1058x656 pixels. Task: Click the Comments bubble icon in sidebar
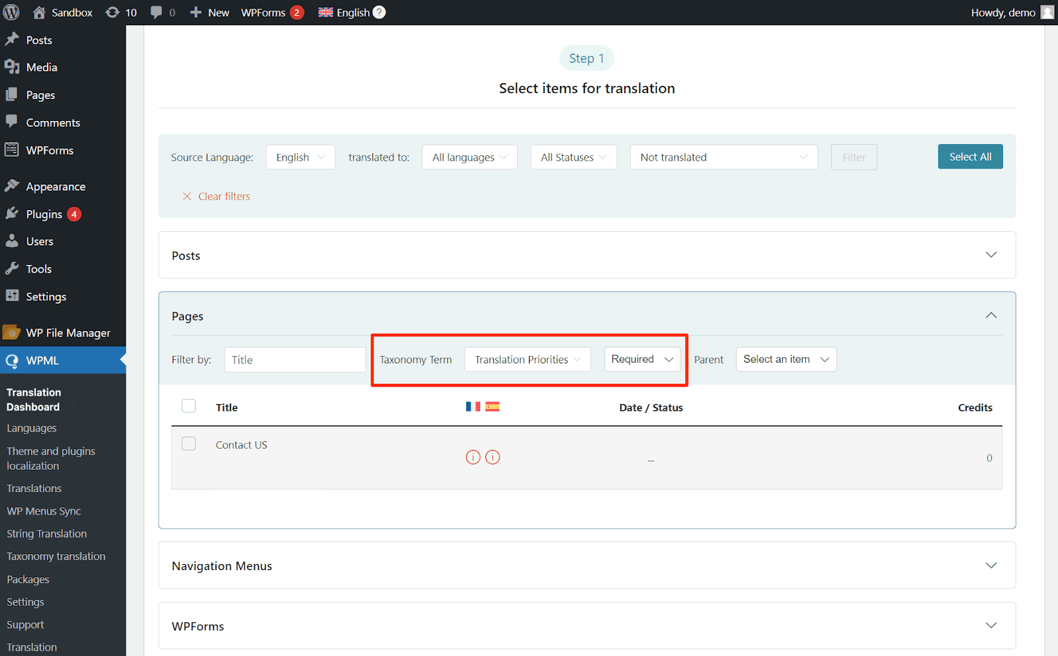point(12,122)
